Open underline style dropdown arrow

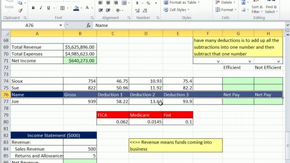click(54, 8)
